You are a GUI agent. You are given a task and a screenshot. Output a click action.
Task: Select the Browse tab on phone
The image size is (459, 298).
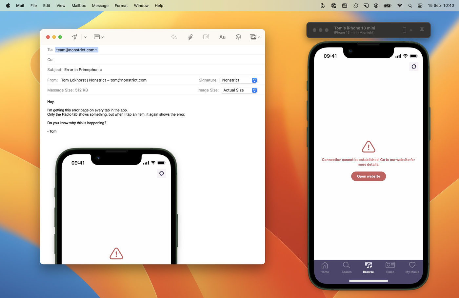368,268
